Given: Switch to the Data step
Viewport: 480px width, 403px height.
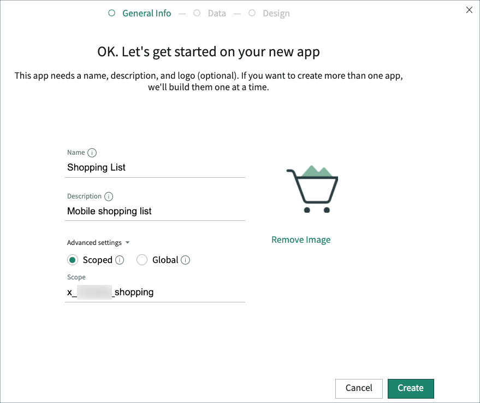Looking at the screenshot, I should click(x=217, y=13).
